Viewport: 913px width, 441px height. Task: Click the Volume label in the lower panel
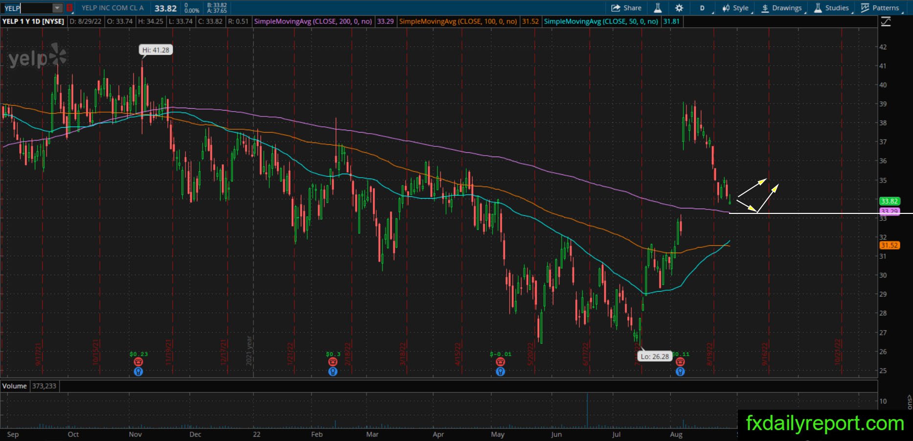[15, 386]
